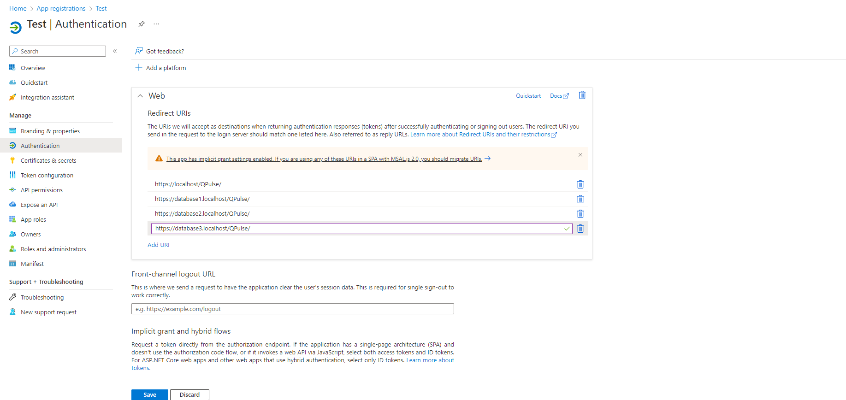Open the ellipsis more options menu

click(156, 24)
